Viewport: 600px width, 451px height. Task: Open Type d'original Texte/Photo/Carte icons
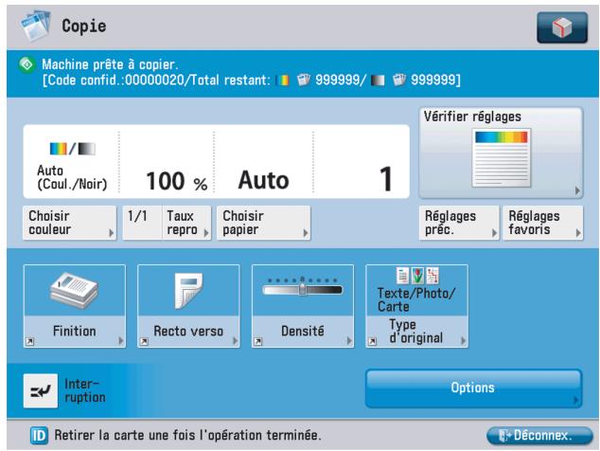(x=417, y=276)
